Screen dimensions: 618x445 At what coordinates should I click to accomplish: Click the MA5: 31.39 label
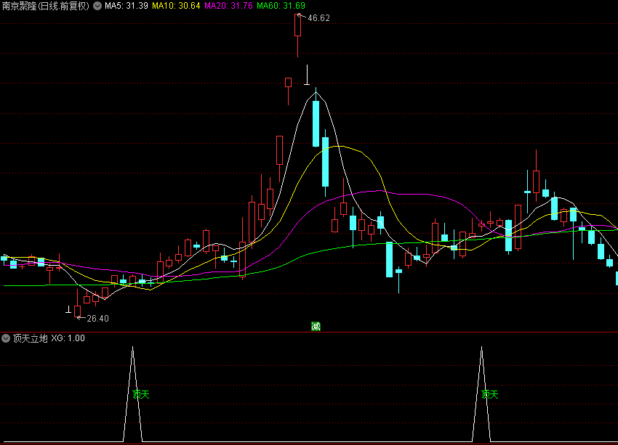127,6
